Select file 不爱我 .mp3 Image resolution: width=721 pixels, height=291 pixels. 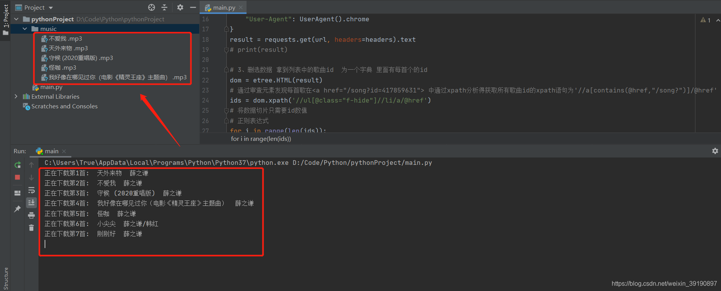[x=62, y=38]
